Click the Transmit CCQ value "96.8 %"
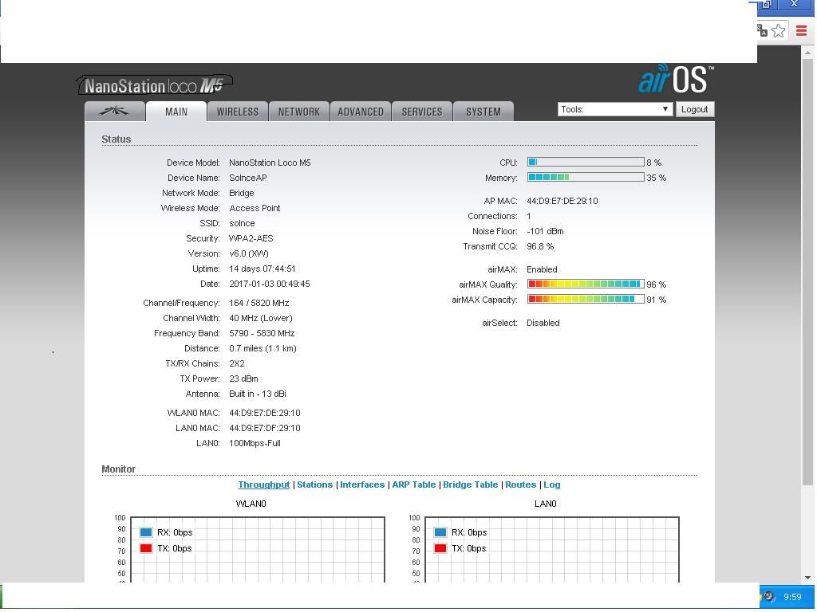The width and height of the screenshot is (817, 612). (540, 246)
